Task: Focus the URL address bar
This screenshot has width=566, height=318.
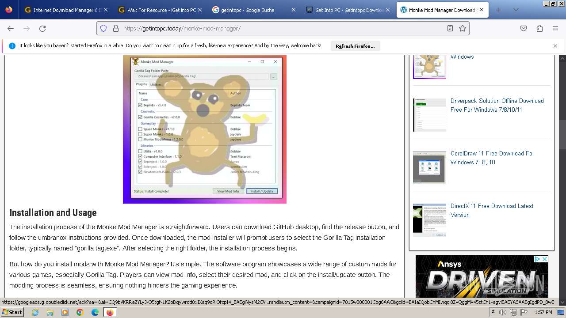Action: click(x=283, y=28)
